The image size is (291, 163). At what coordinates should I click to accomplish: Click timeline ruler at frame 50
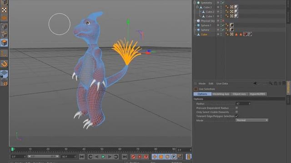pos(102,149)
